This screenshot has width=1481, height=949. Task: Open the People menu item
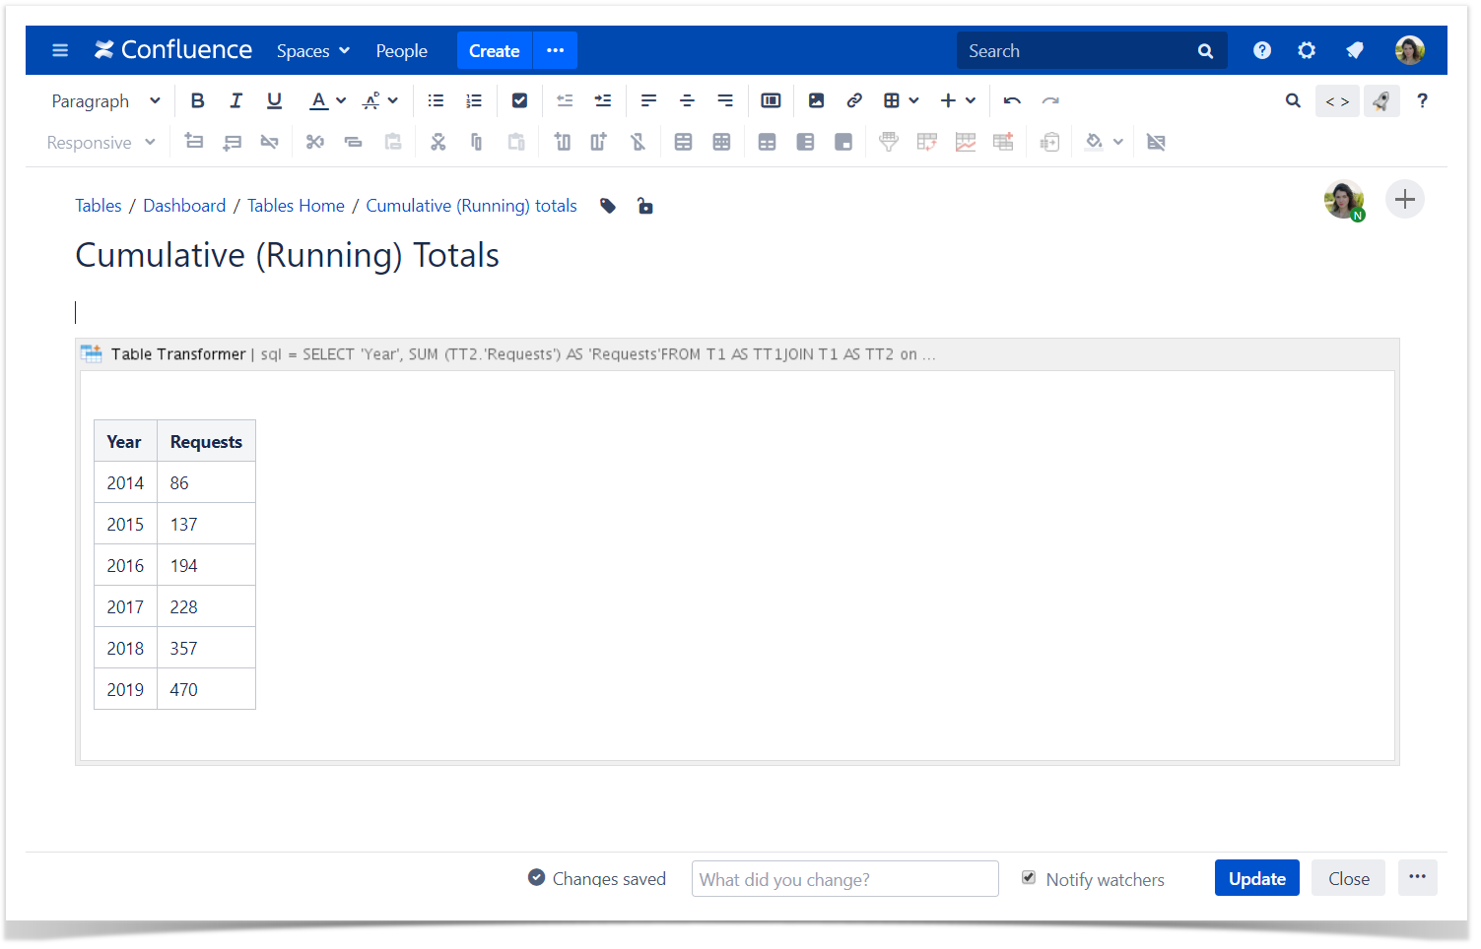click(x=401, y=50)
